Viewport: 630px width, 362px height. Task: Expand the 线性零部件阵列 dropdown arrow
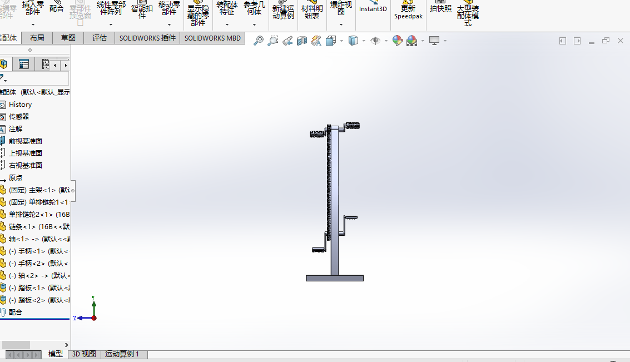pos(111,25)
